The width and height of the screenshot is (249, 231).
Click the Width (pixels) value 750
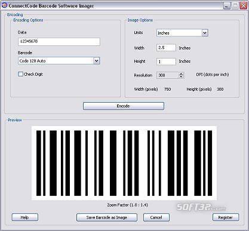tap(168, 89)
